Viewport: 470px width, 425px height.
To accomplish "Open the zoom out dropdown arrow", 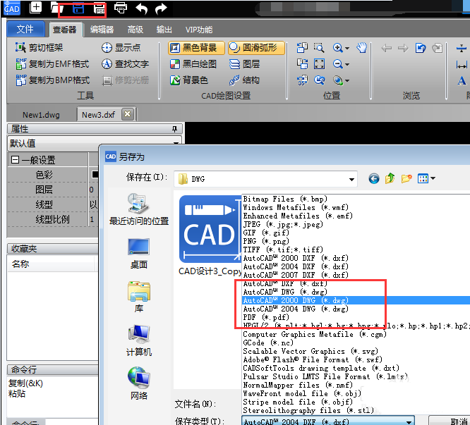I will (347, 64).
